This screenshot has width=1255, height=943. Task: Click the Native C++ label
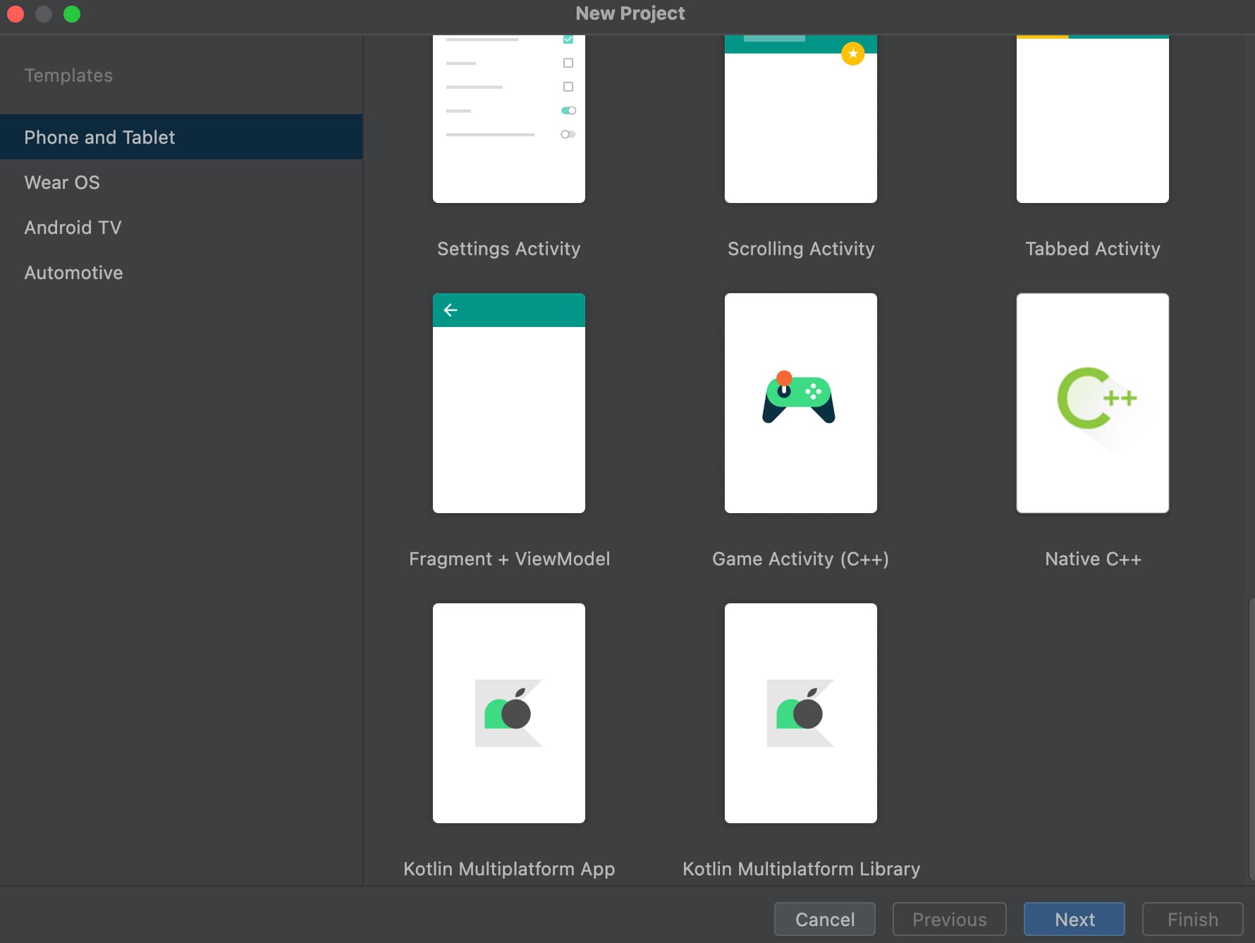click(x=1093, y=559)
